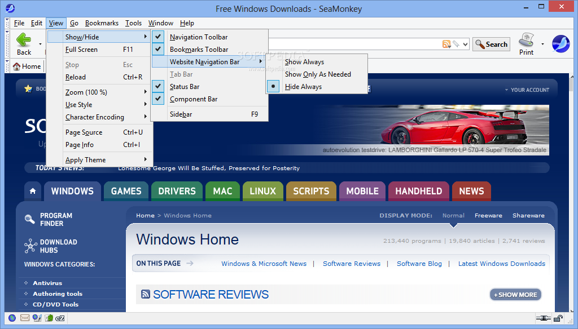Click the + SHOW MORE button
The height and width of the screenshot is (329, 578).
tap(515, 295)
